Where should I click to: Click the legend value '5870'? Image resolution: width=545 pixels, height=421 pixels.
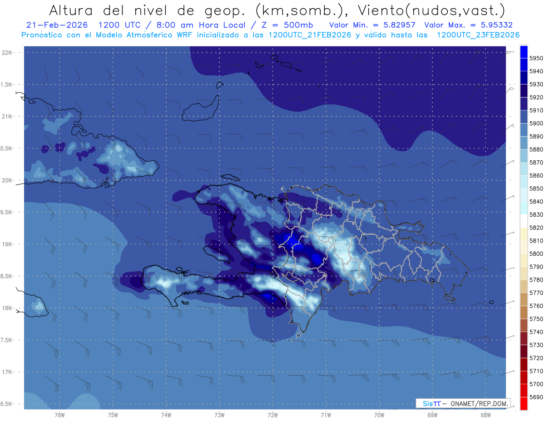point(536,163)
